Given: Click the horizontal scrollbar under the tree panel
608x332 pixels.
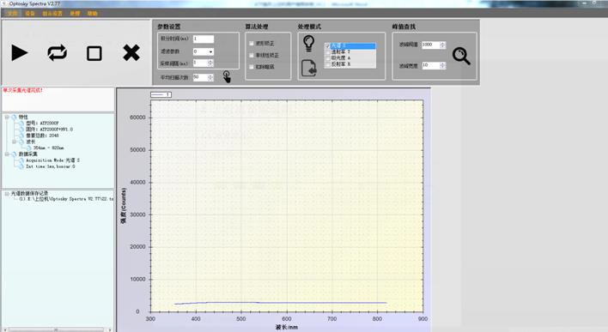Looking at the screenshot, I should [57, 329].
